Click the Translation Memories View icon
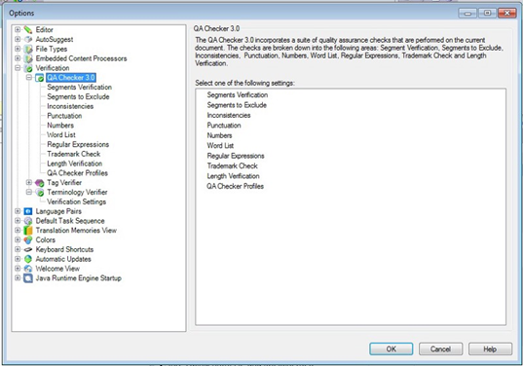Image resolution: width=523 pixels, height=366 pixels. [28, 231]
